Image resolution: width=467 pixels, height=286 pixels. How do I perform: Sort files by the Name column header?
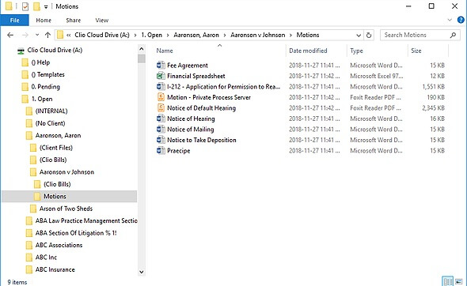coord(220,51)
